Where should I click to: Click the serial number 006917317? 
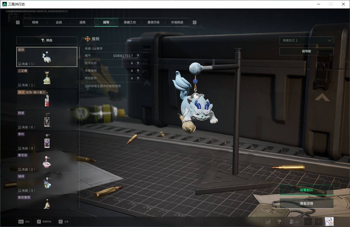[123, 56]
